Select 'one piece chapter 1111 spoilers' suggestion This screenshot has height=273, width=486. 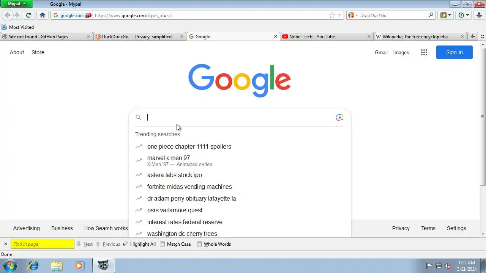click(240, 146)
